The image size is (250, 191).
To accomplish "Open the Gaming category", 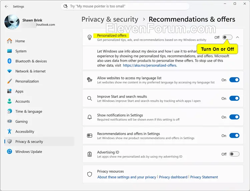I will coord(39,121).
